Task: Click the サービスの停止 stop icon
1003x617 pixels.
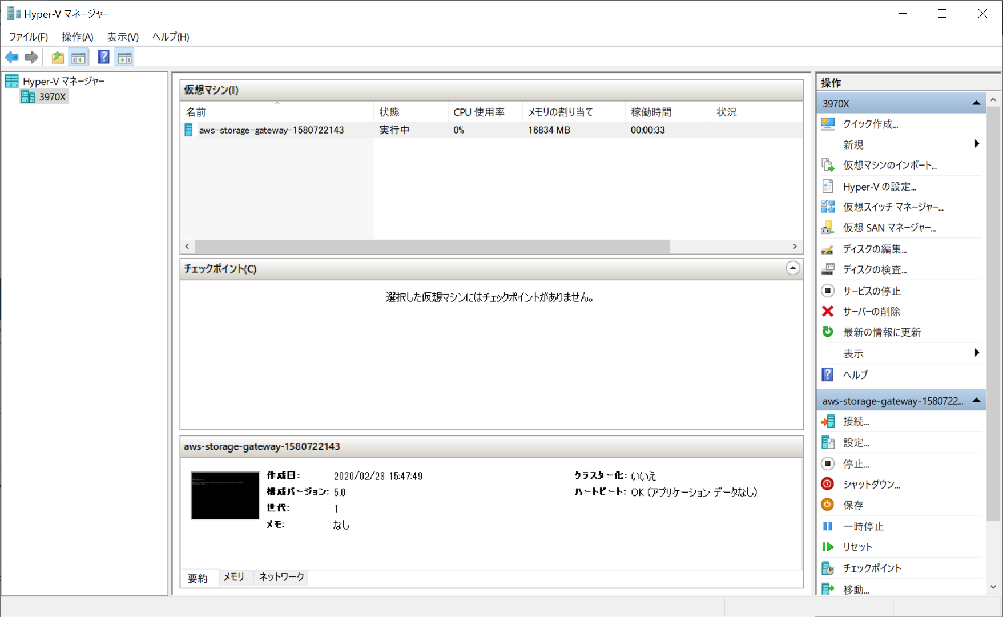Action: point(828,291)
